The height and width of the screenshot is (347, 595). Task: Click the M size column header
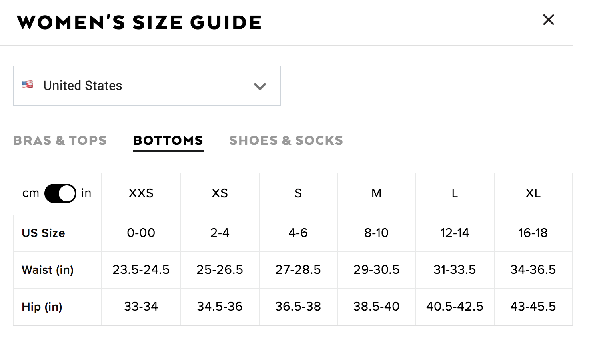coord(377,194)
